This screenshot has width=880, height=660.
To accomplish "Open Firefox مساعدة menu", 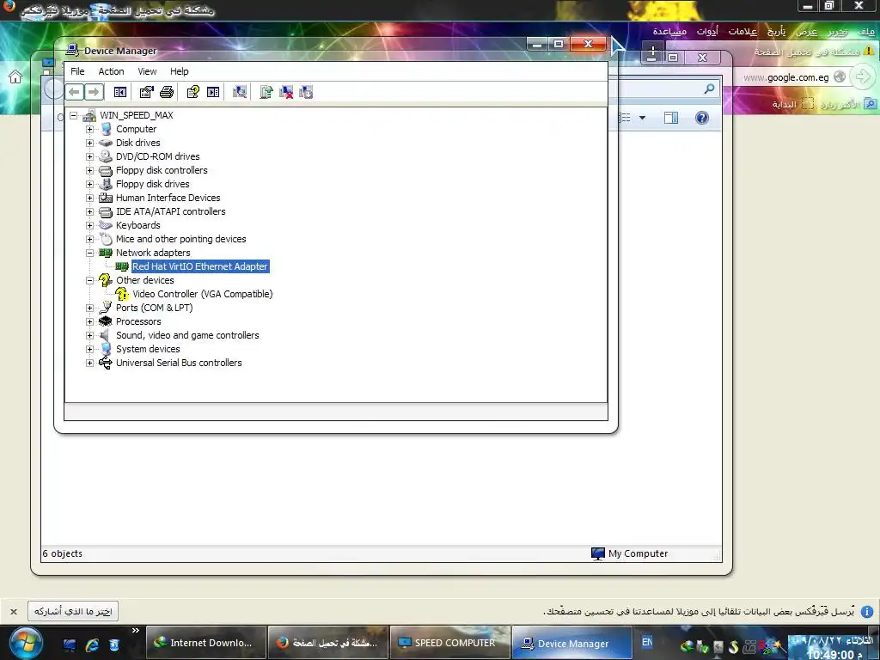I will click(x=669, y=32).
